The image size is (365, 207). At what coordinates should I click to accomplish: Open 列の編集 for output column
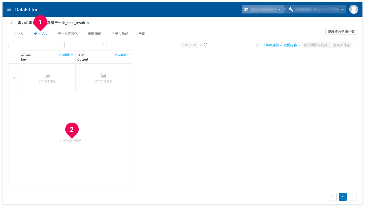click(122, 55)
